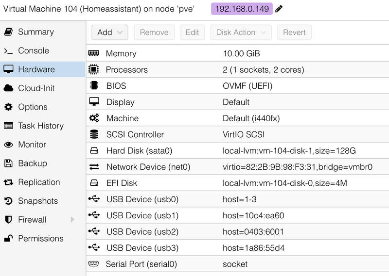Image resolution: width=389 pixels, height=276 pixels.
Task: Click the USB icon for usb0
Action: click(94, 199)
